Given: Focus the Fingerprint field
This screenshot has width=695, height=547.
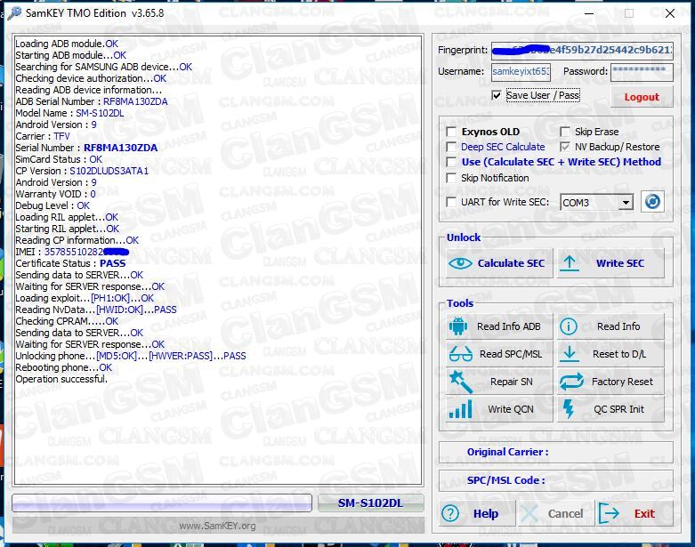Looking at the screenshot, I should tap(582, 50).
